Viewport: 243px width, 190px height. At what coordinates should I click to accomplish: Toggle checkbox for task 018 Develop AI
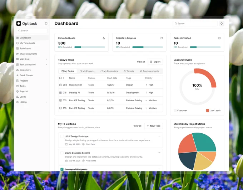coord(60,93)
